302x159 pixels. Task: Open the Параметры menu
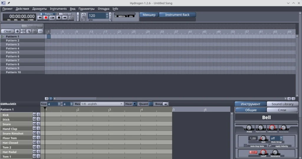[86, 9]
